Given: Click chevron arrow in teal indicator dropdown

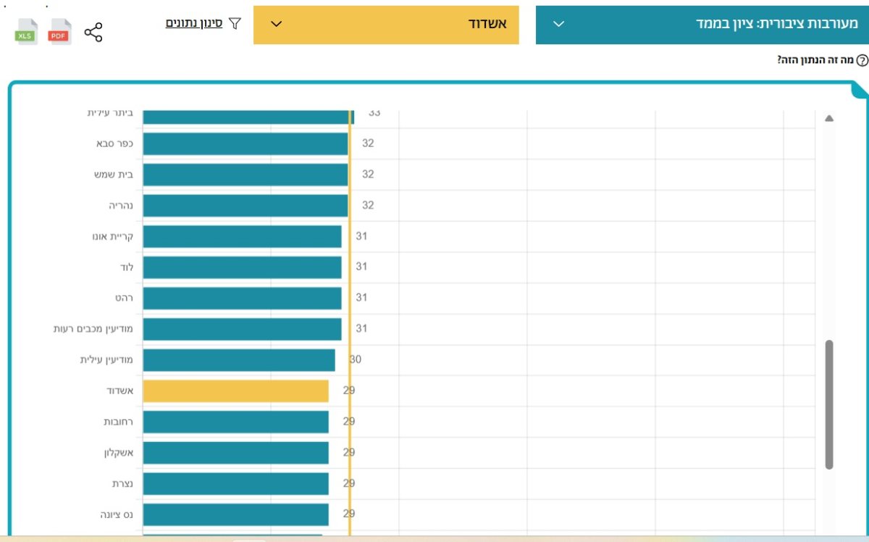Looking at the screenshot, I should tap(558, 24).
